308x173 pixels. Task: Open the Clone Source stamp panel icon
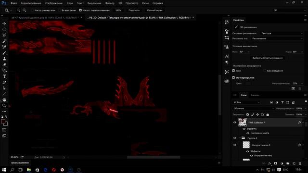pos(227,47)
